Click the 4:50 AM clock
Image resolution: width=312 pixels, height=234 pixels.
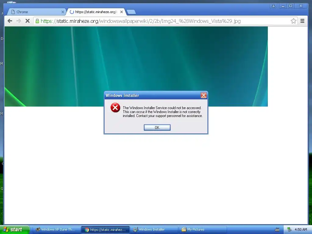(x=301, y=229)
